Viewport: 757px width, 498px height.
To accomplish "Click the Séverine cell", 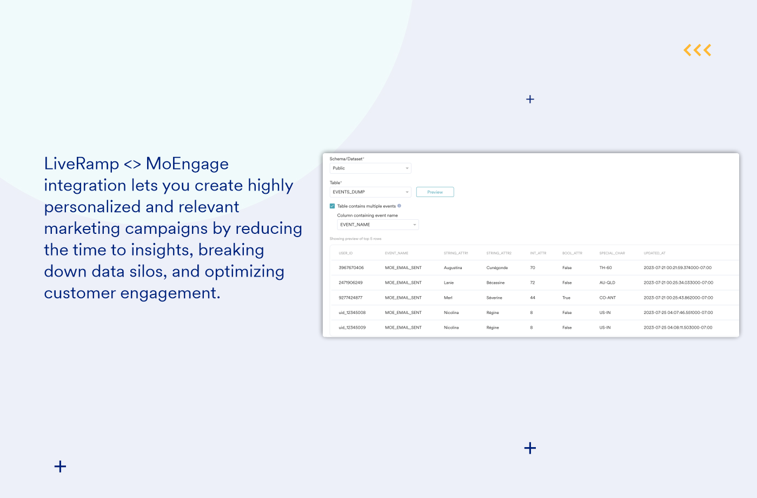I will [x=494, y=298].
